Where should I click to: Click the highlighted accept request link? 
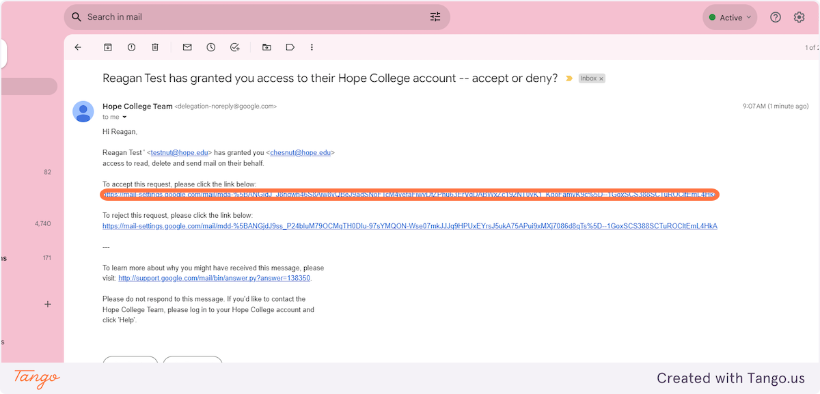point(410,195)
